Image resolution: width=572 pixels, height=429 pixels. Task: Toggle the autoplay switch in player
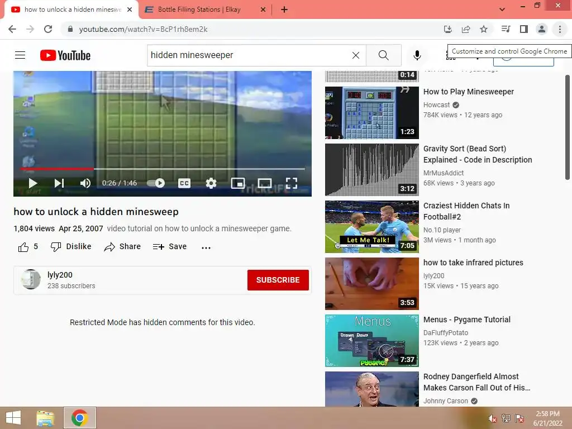coord(156,183)
